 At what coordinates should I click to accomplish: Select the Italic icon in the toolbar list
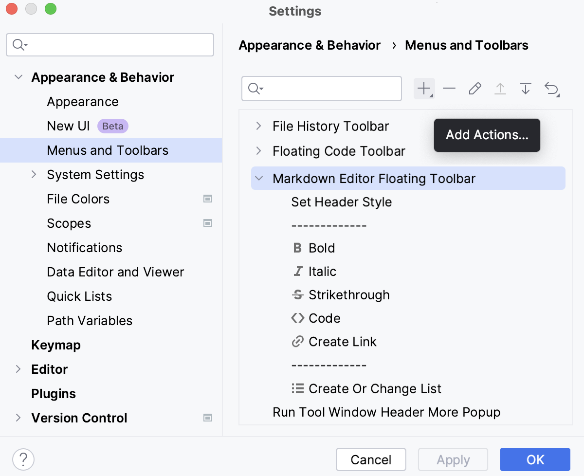pyautogui.click(x=298, y=271)
